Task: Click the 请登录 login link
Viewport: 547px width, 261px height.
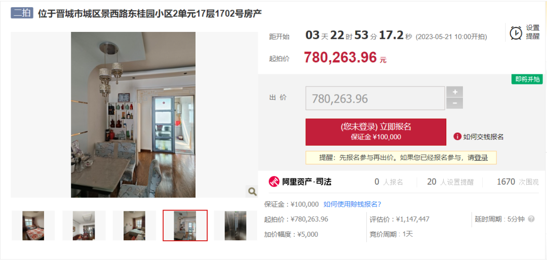Action: (478, 158)
